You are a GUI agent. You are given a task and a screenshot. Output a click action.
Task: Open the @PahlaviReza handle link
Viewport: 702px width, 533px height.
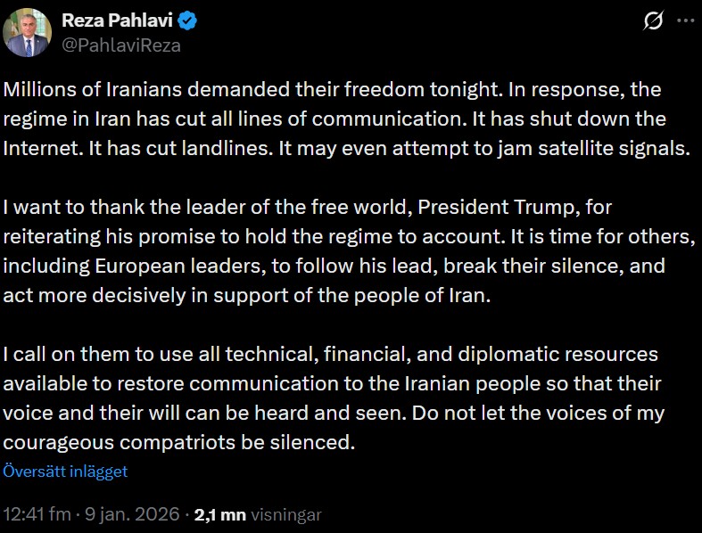point(121,45)
